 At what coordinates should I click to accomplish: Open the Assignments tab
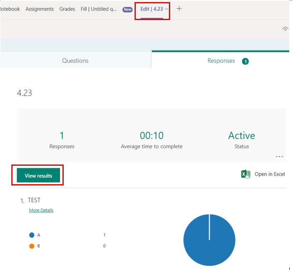(39, 9)
